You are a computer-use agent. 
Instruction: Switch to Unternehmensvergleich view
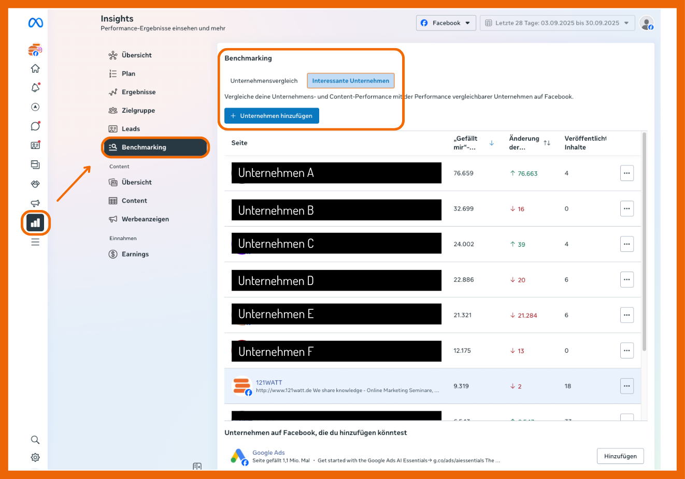[264, 81]
